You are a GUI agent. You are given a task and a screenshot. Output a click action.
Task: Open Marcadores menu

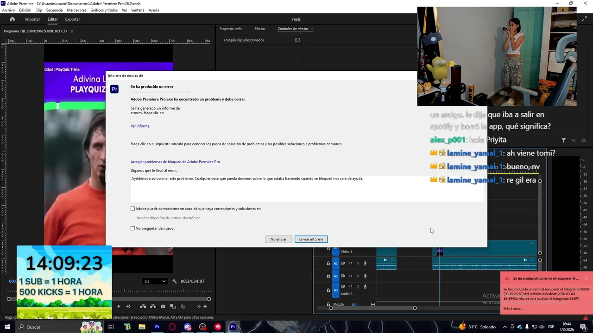[x=76, y=10]
